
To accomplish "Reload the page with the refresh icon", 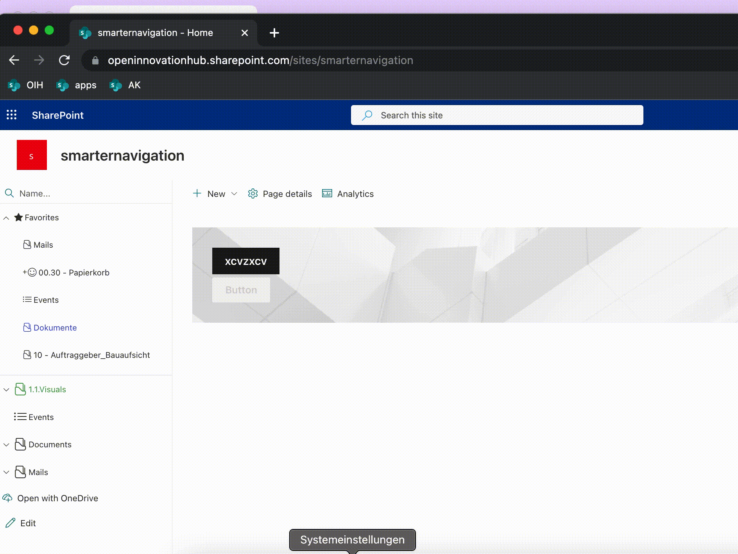I will tap(64, 60).
